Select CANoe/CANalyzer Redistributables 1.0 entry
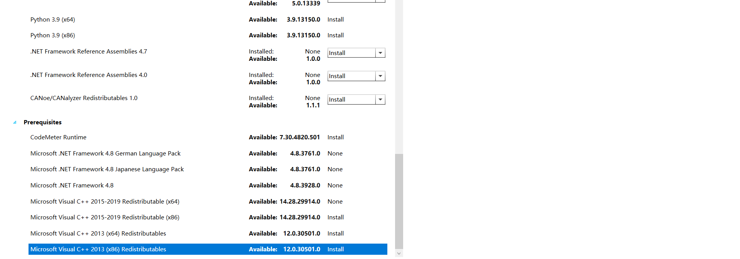This screenshot has height=259, width=740. pos(84,98)
